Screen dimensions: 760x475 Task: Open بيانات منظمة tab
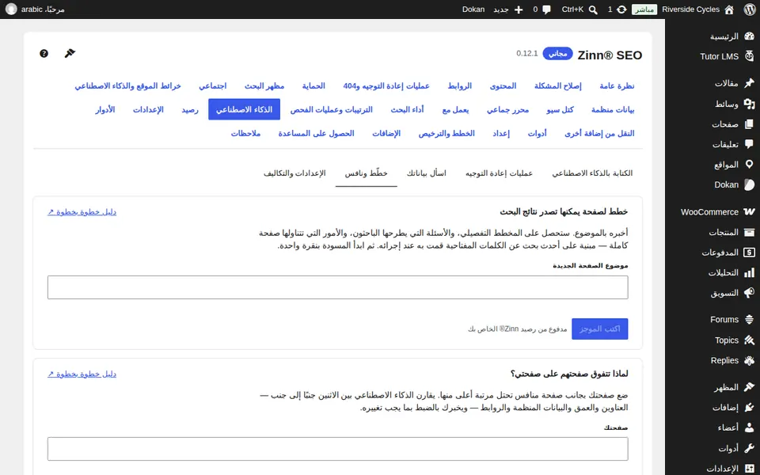click(613, 109)
